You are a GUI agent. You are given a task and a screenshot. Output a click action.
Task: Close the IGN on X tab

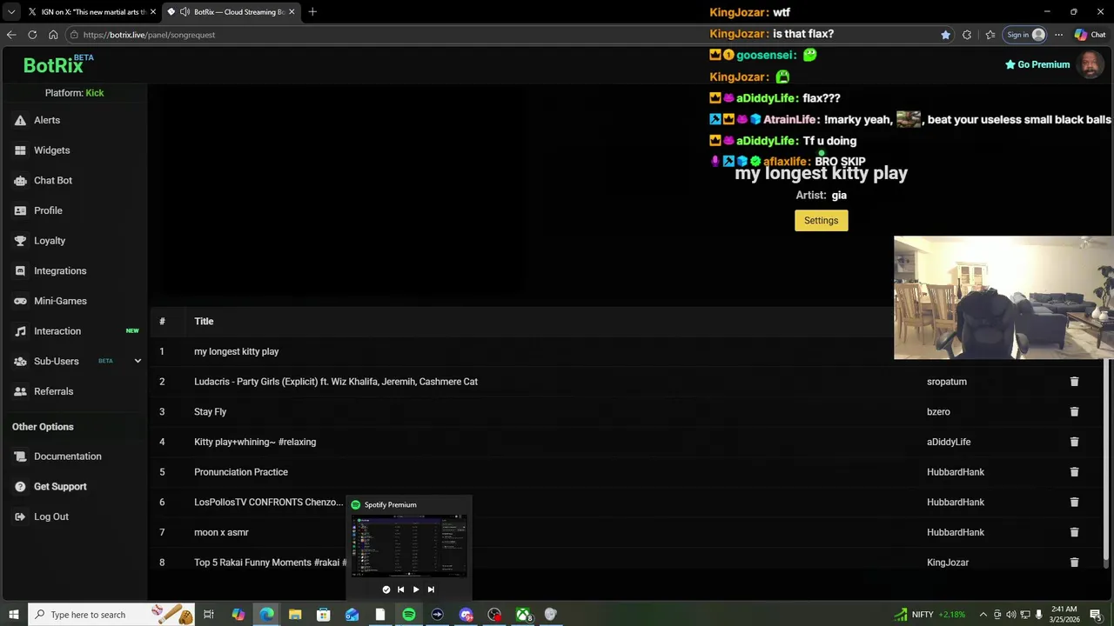click(x=153, y=12)
